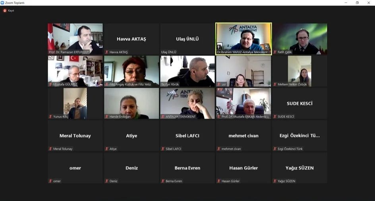The image size is (375, 201).
Task: Click the Zoom app icon in title bar
Action: click(2, 3)
